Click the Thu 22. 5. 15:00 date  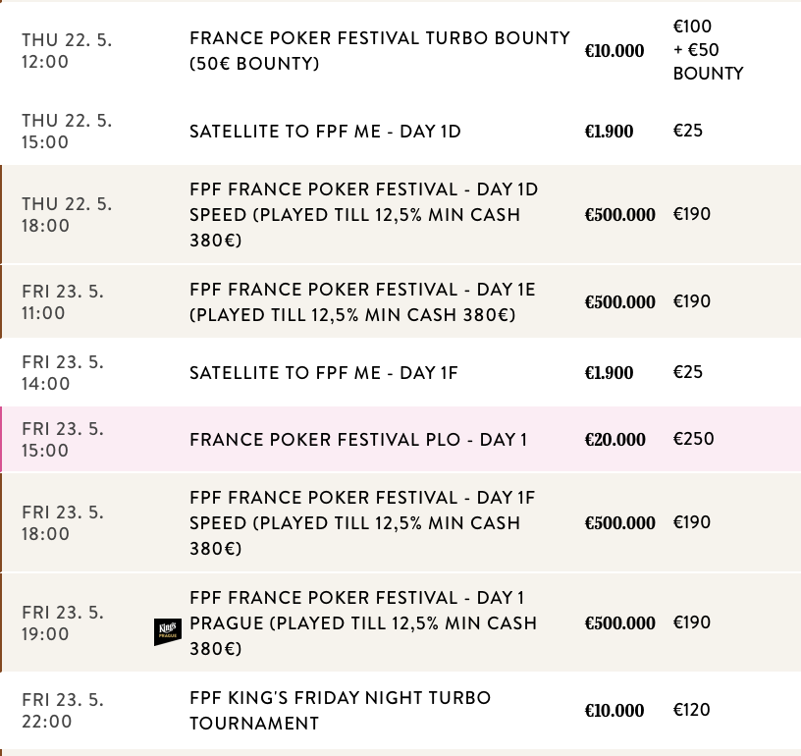pyautogui.click(x=67, y=132)
